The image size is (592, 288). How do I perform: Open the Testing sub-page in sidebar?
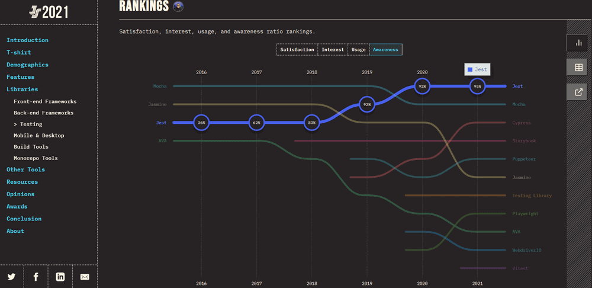31,124
